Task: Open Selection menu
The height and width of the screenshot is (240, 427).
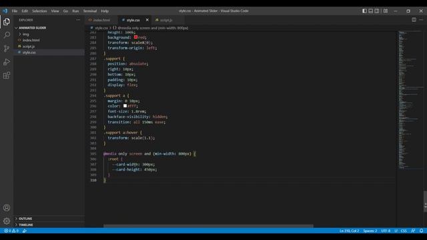Action: pyautogui.click(x=39, y=11)
